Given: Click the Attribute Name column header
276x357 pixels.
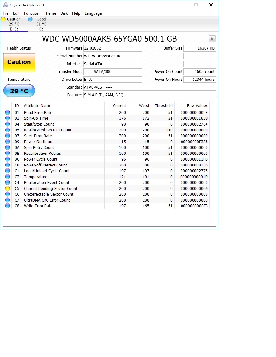Looking at the screenshot, I should (38, 106).
